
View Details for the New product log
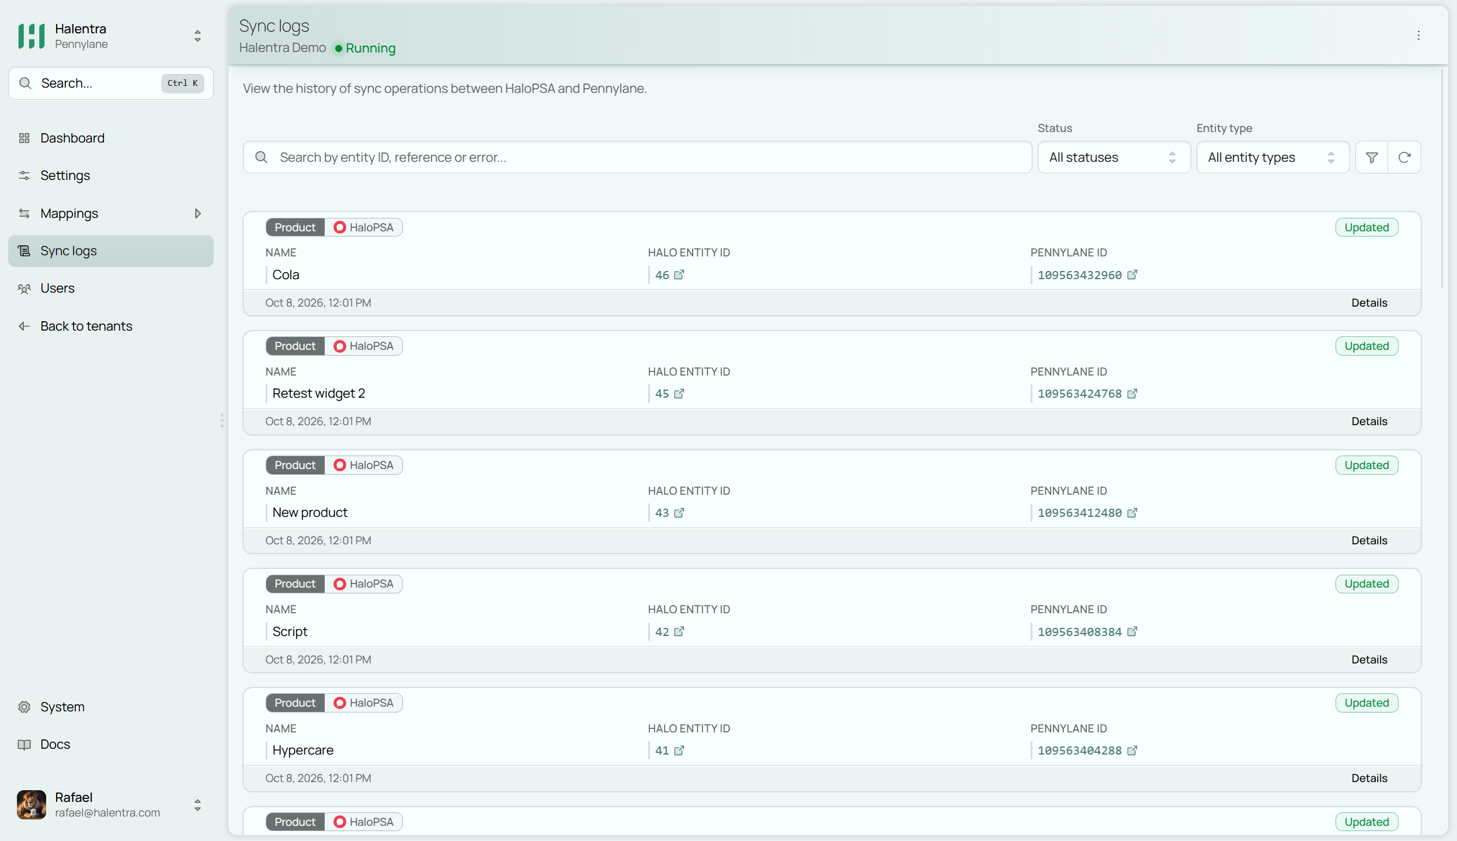click(1369, 540)
